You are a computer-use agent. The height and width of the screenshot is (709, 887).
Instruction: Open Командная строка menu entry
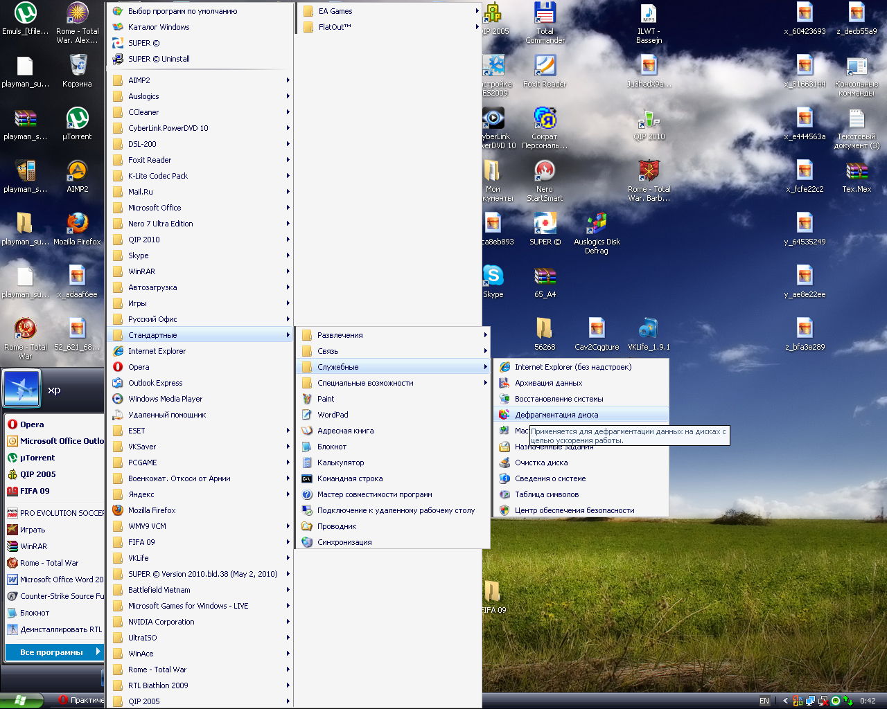coord(393,478)
